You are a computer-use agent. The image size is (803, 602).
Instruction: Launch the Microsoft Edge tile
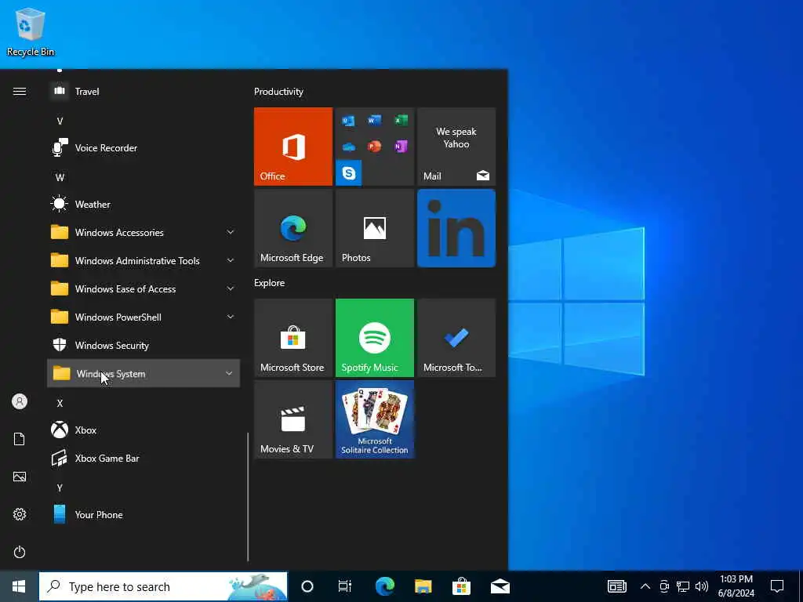click(293, 228)
